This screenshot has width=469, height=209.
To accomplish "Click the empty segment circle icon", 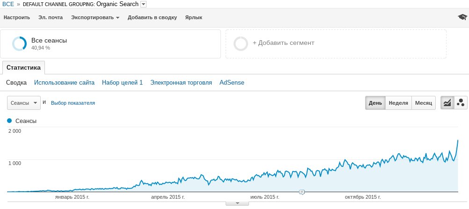I will [x=241, y=43].
